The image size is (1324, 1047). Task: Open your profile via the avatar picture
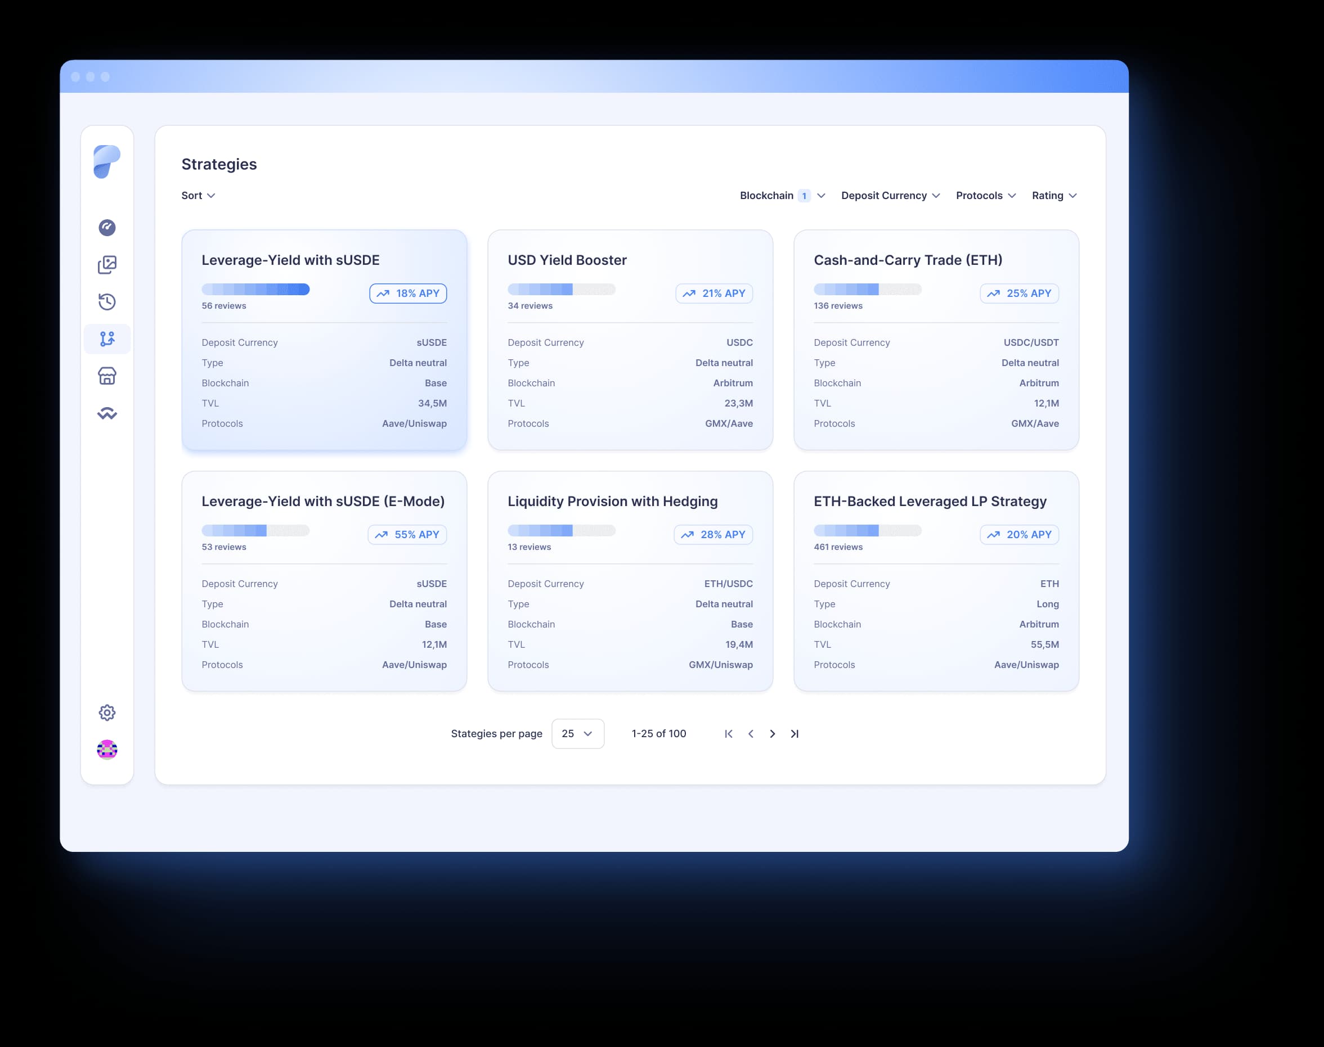(107, 750)
